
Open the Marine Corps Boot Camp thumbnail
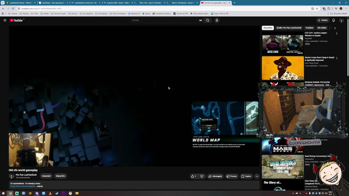tap(283, 68)
